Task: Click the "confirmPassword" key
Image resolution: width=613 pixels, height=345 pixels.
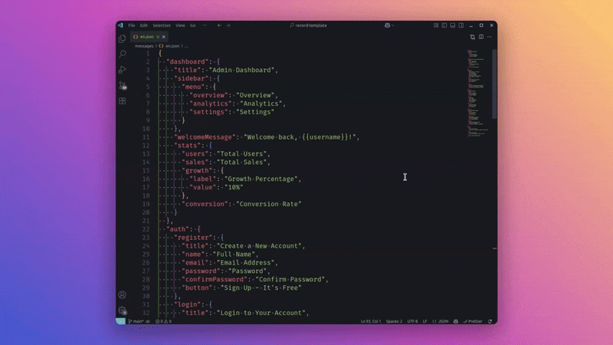Action: point(215,279)
